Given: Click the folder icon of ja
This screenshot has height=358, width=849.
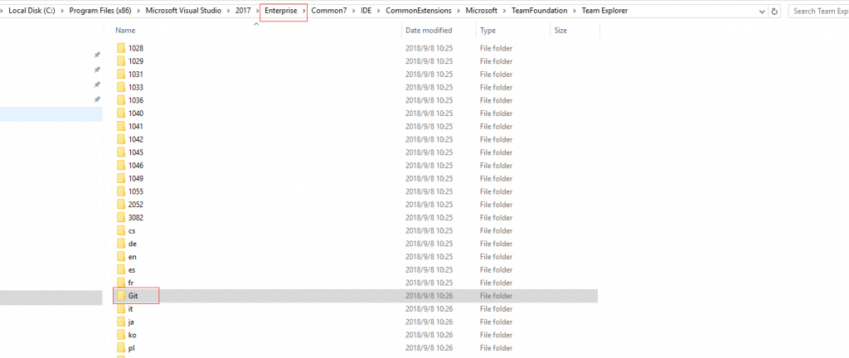Looking at the screenshot, I should (121, 322).
